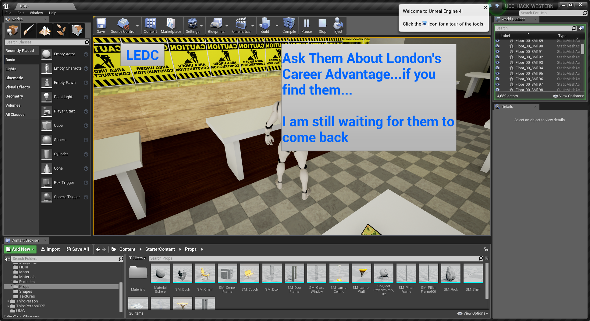
Task: Toggle visibility of Floor_00_SM191
Action: click(x=497, y=52)
